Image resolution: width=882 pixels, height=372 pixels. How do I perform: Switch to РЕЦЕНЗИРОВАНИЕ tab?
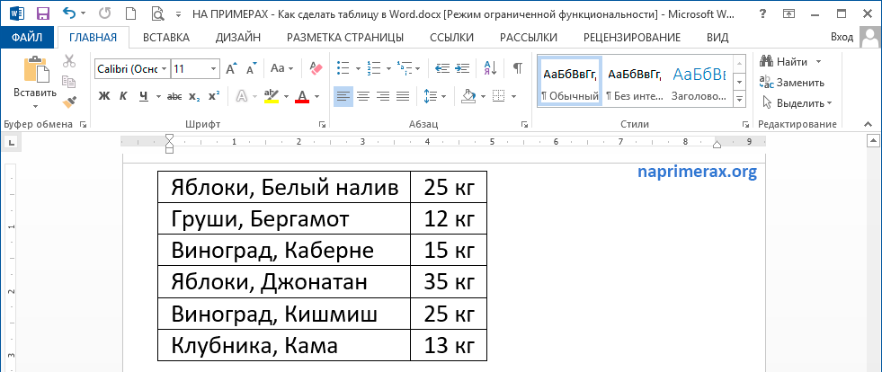click(x=632, y=38)
